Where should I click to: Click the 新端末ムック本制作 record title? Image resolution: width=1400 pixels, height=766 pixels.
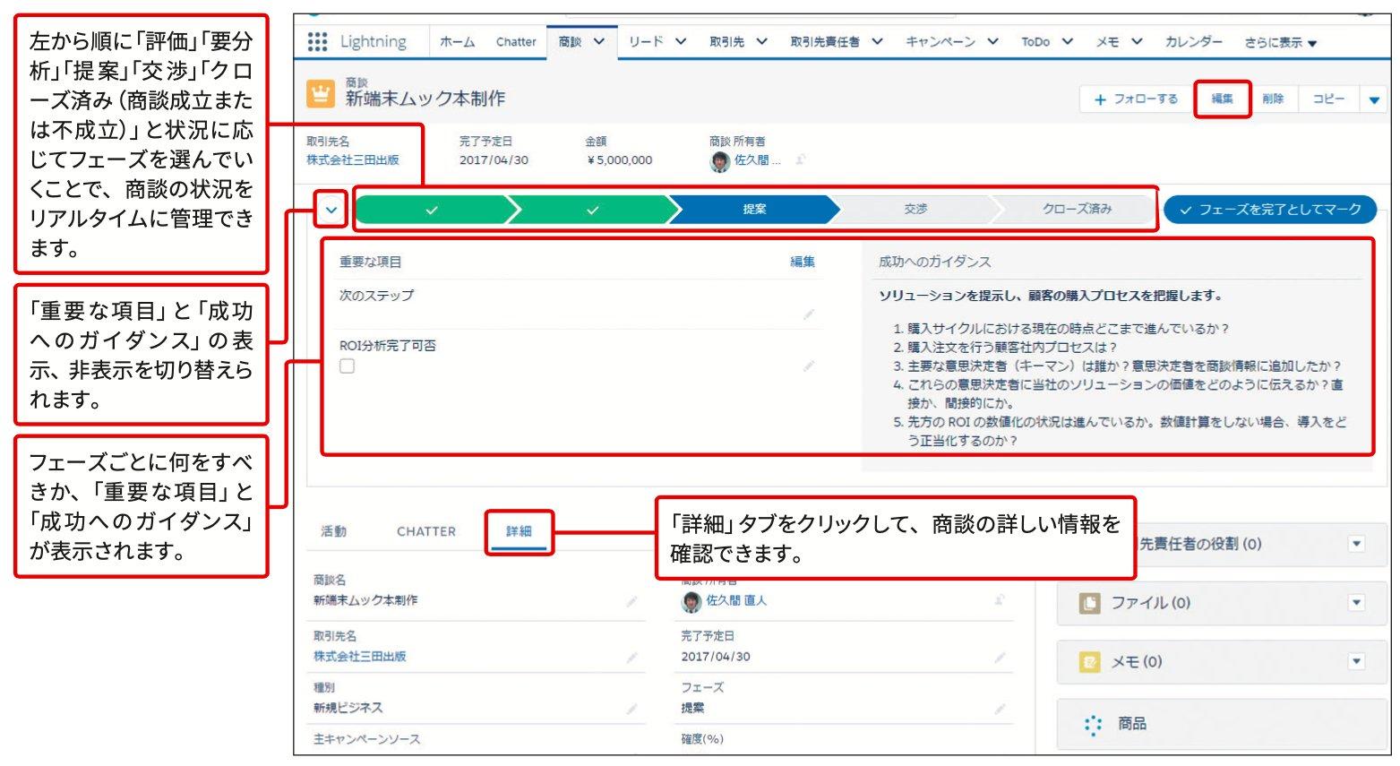pyautogui.click(x=425, y=99)
